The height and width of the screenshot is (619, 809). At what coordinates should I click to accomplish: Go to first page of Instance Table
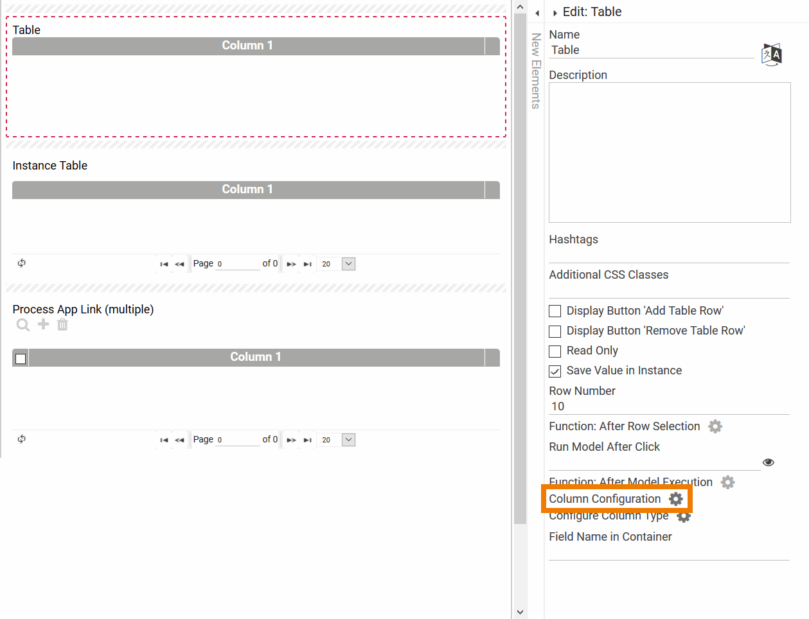(164, 264)
